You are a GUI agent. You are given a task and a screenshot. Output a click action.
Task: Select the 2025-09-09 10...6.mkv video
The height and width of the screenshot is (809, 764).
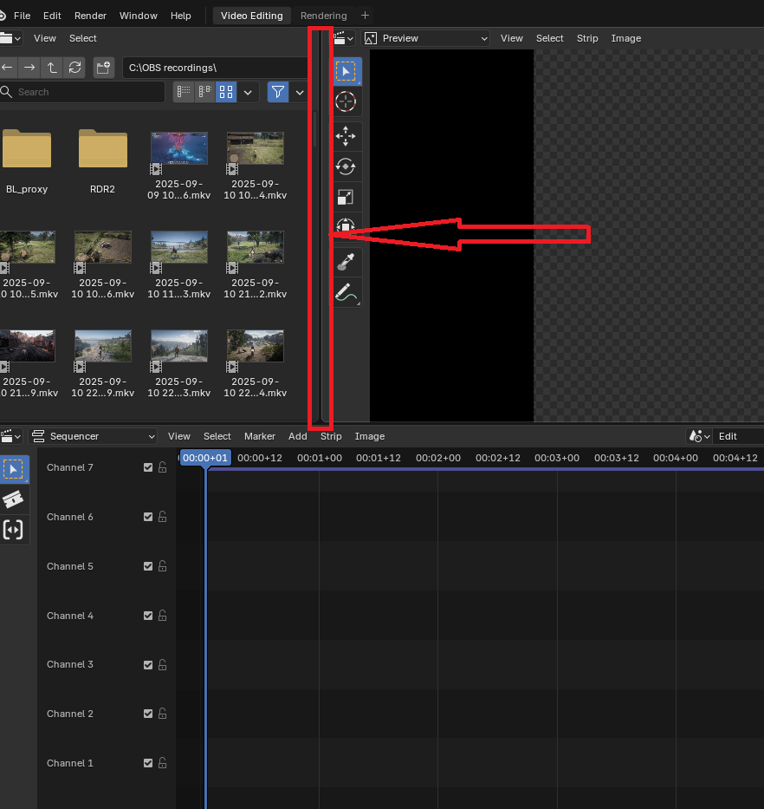click(179, 165)
